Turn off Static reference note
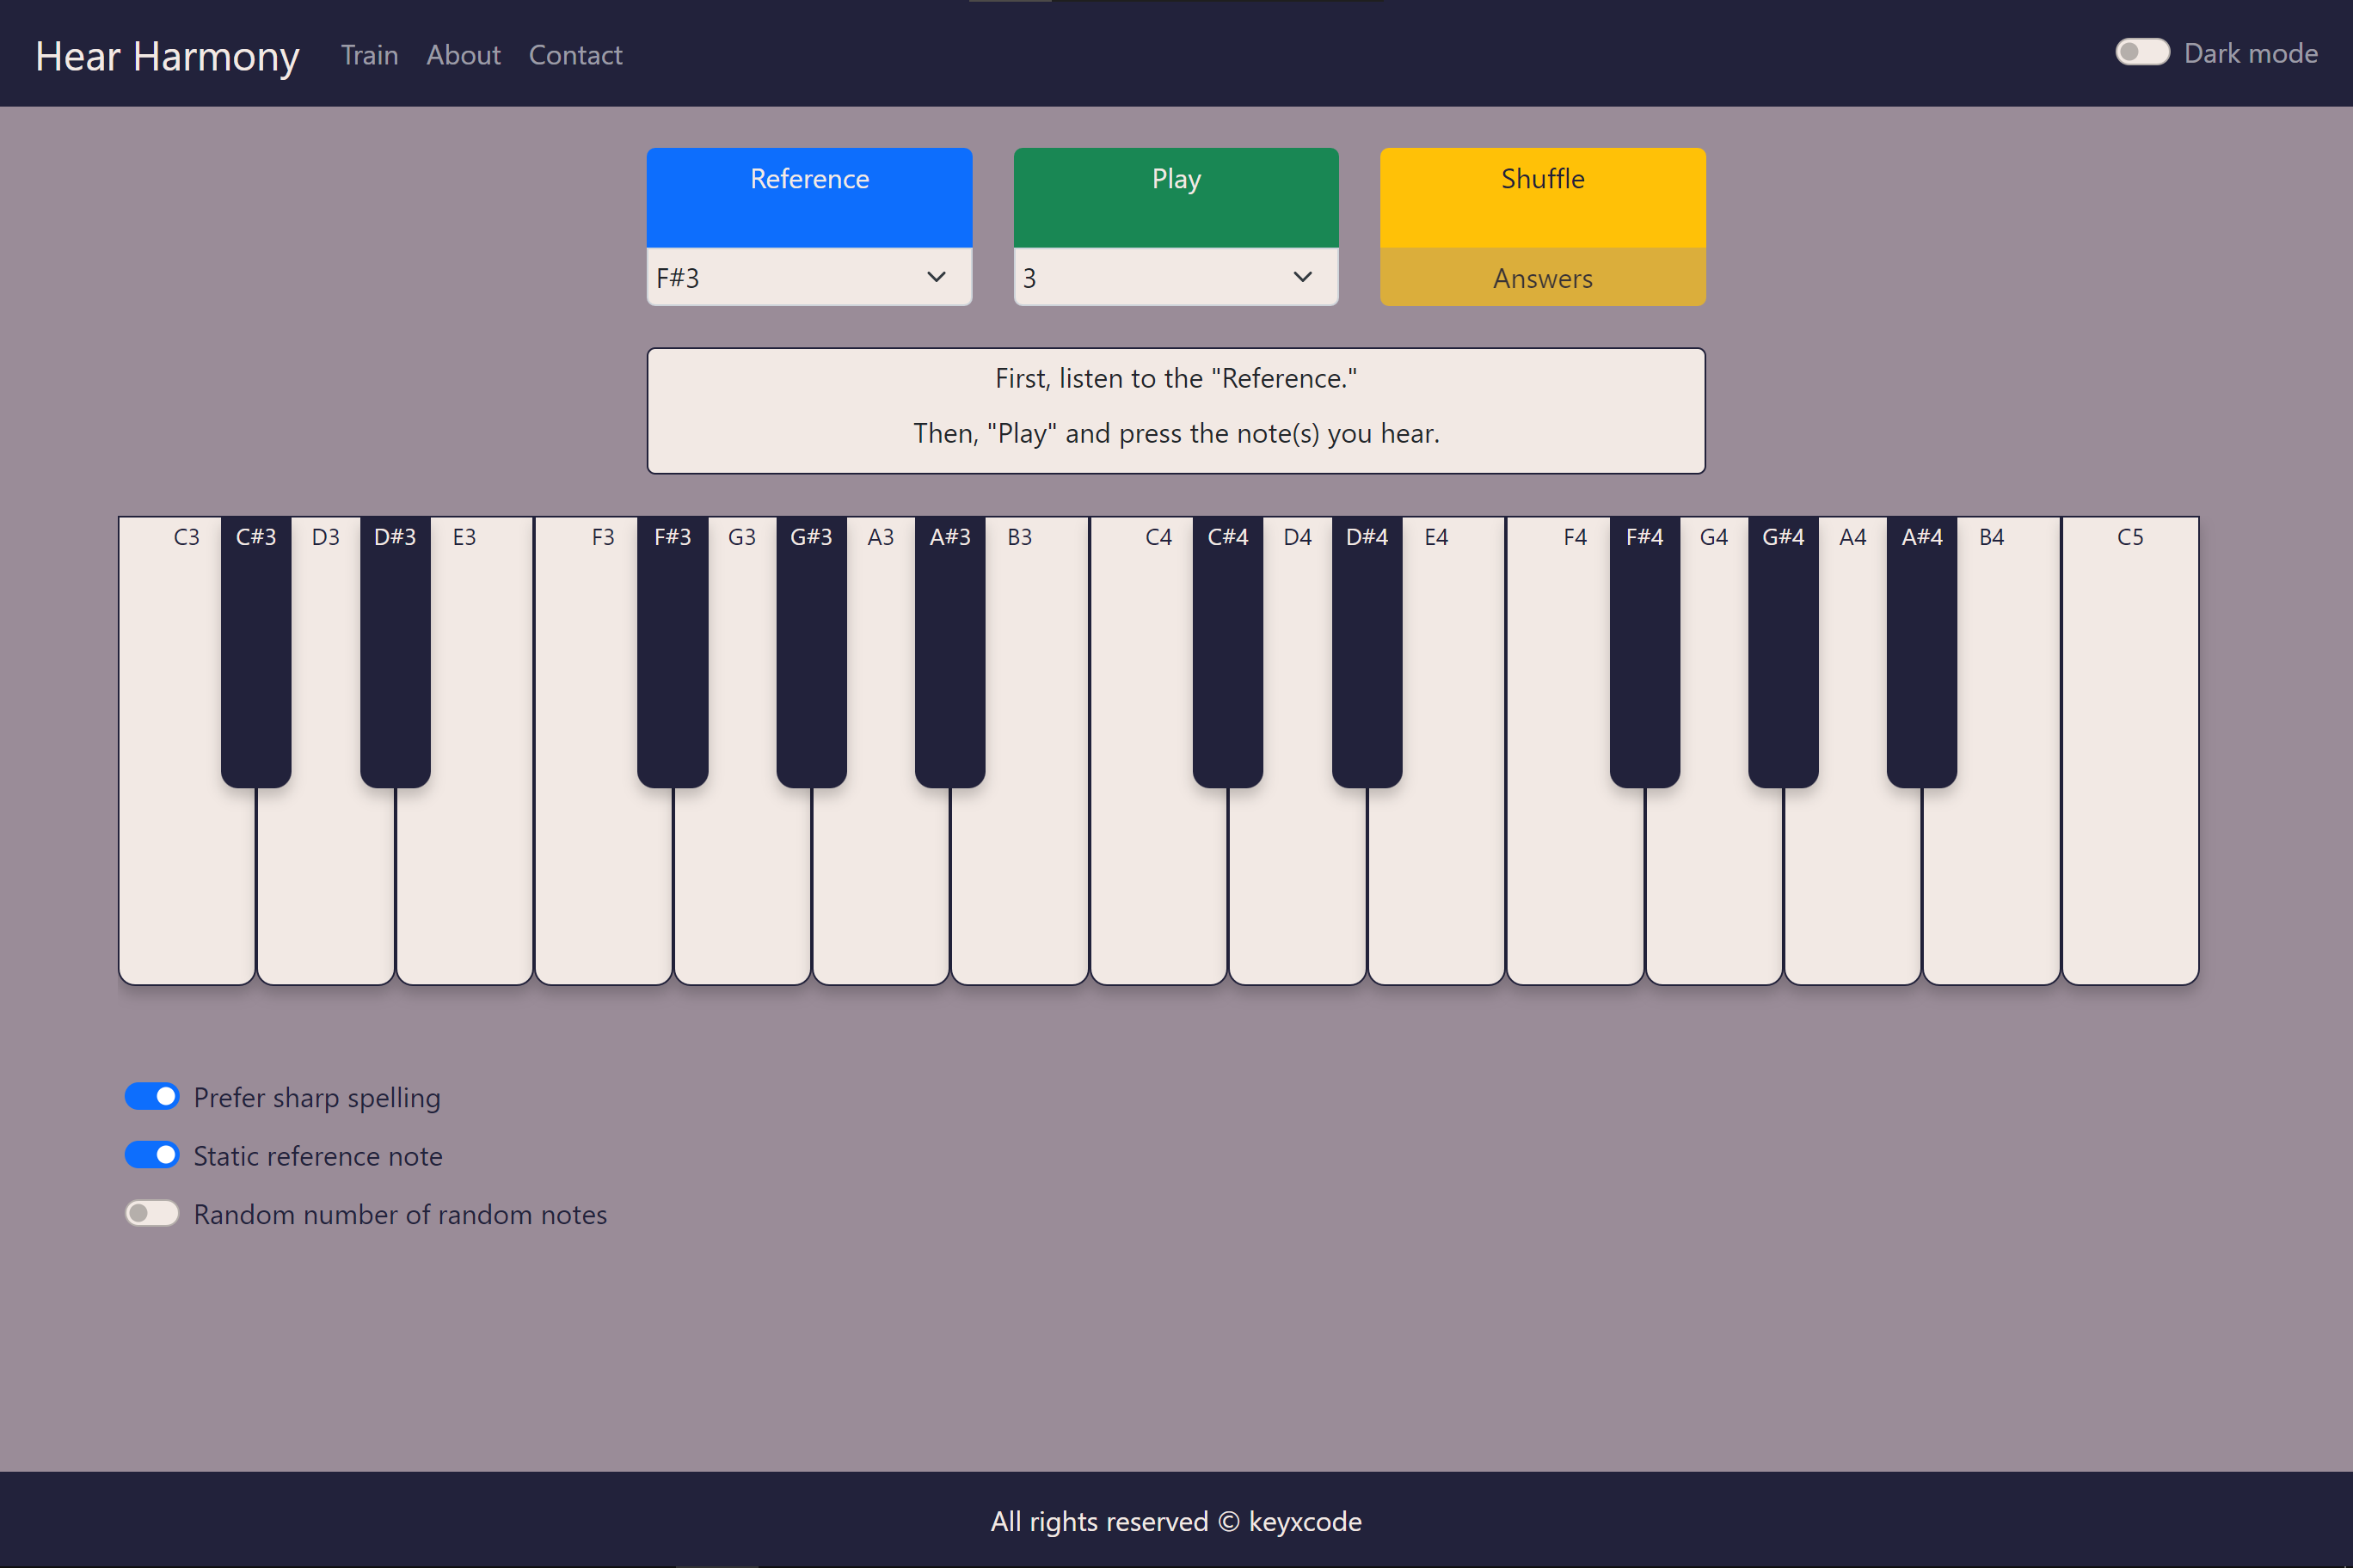This screenshot has height=1568, width=2353. tap(152, 1155)
